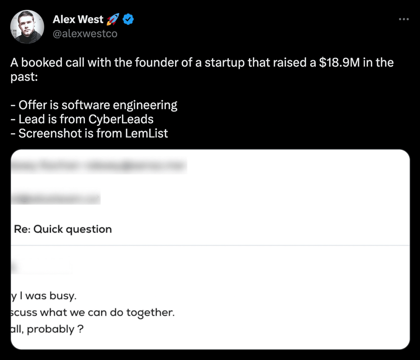Click the "Offer is software engineering" line
Viewport: 420px width, 360px height.
pos(94,105)
